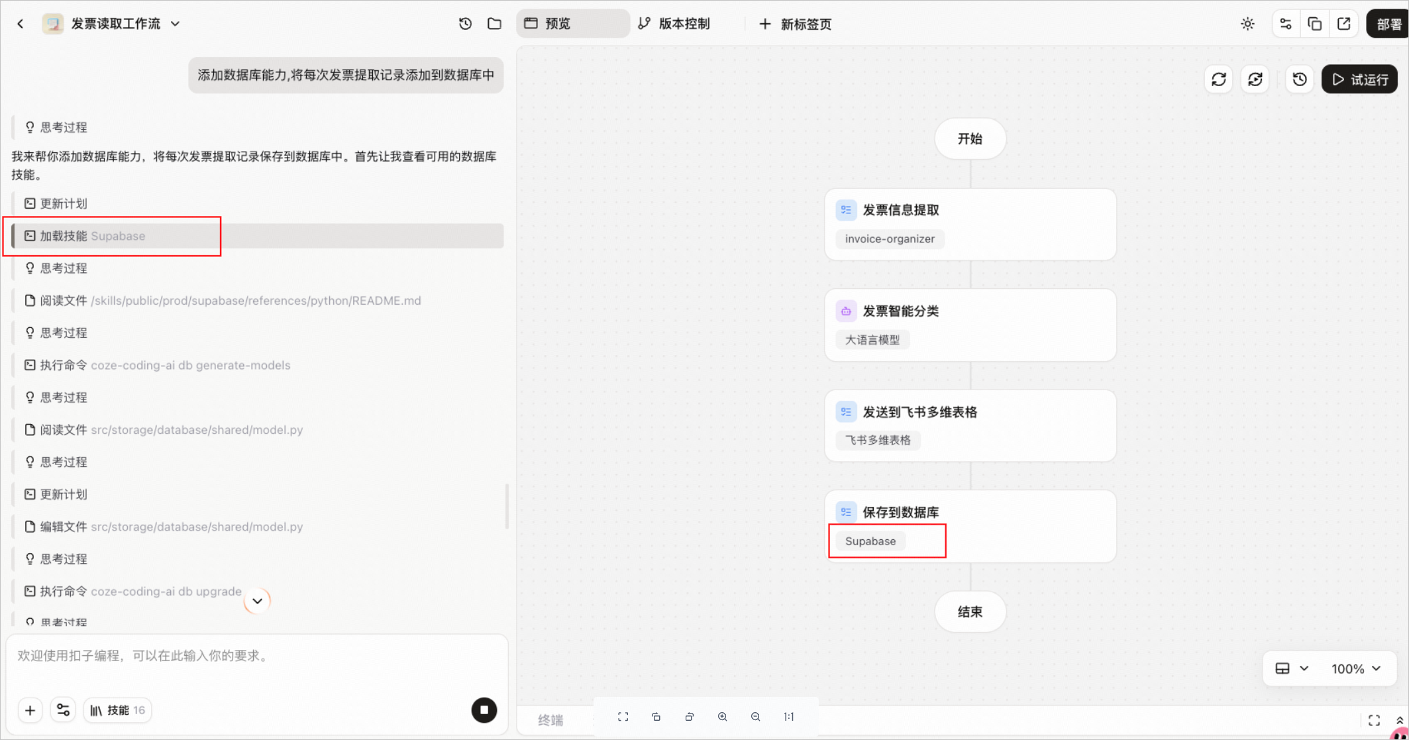Image resolution: width=1409 pixels, height=740 pixels.
Task: Zoom out on the canvas
Action: point(755,717)
